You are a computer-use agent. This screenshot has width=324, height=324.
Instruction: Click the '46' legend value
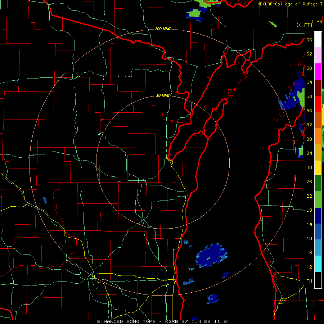pos(309,111)
